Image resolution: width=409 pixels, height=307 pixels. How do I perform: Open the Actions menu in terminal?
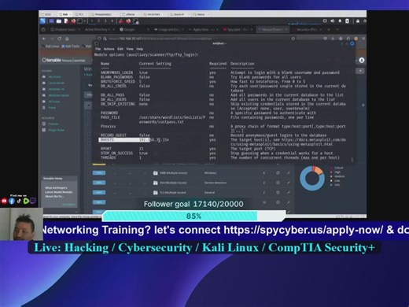click(x=109, y=49)
